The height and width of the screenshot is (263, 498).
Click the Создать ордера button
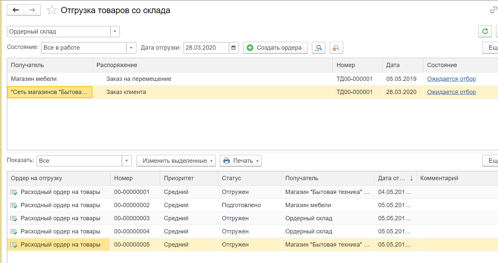coord(275,48)
